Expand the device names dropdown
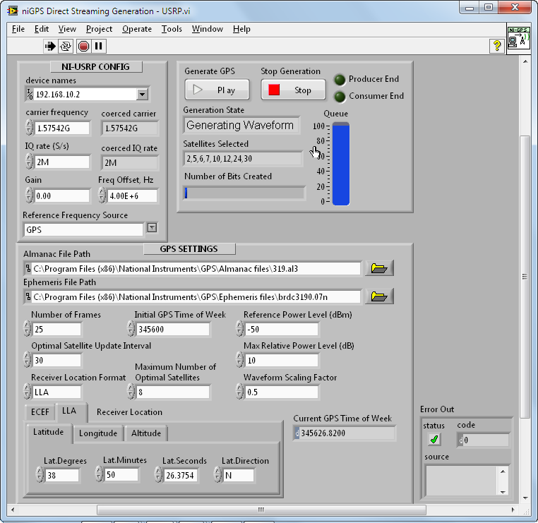 tap(142, 95)
